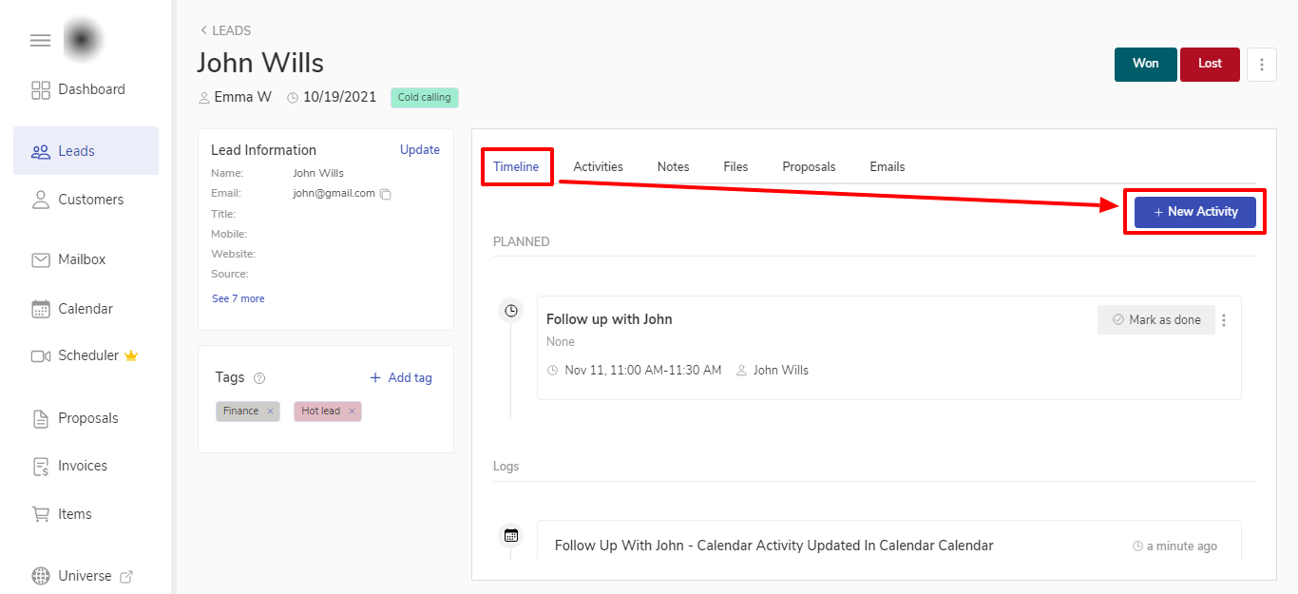Remove the Hot lead tag
This screenshot has width=1298, height=594.
pos(352,412)
